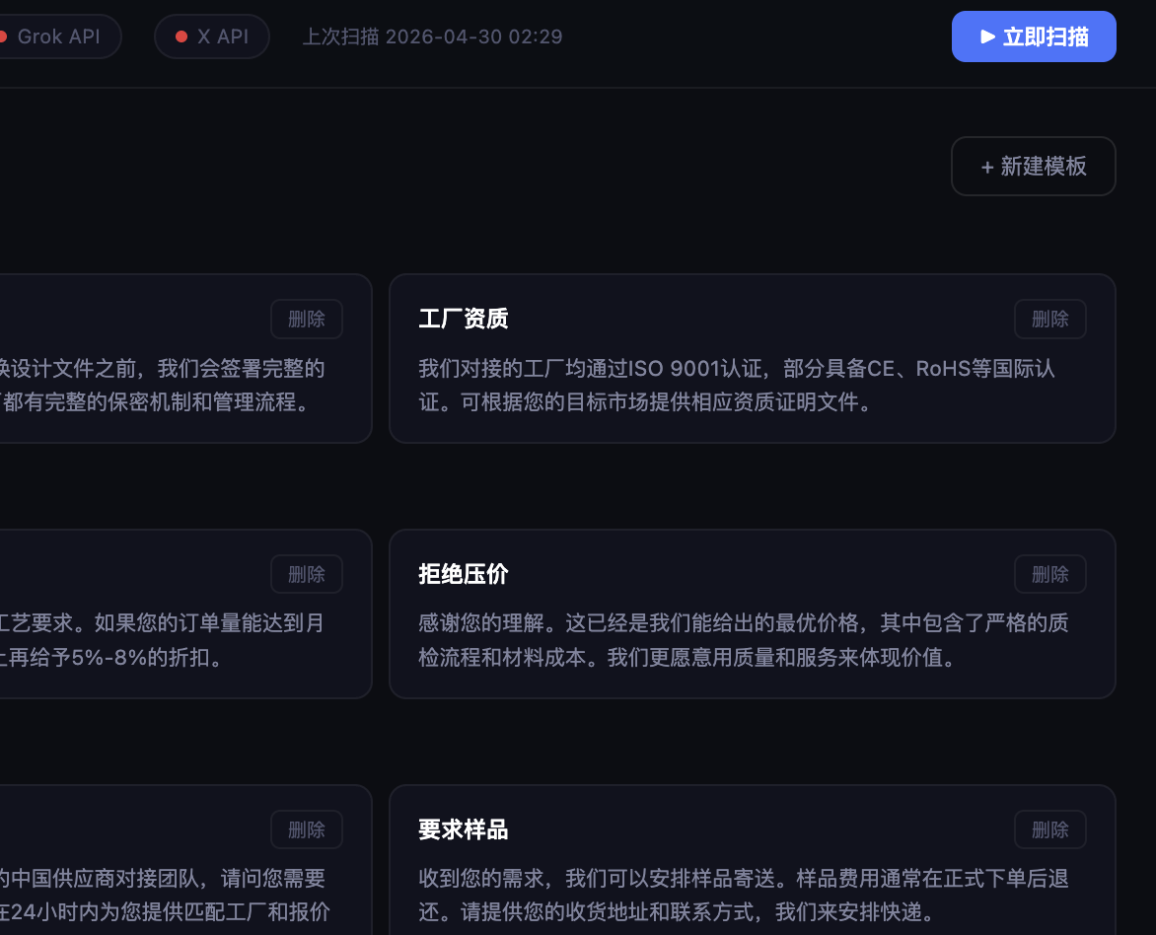
Task: Click the 上次扫描 last scan timestamp
Action: (x=433, y=36)
